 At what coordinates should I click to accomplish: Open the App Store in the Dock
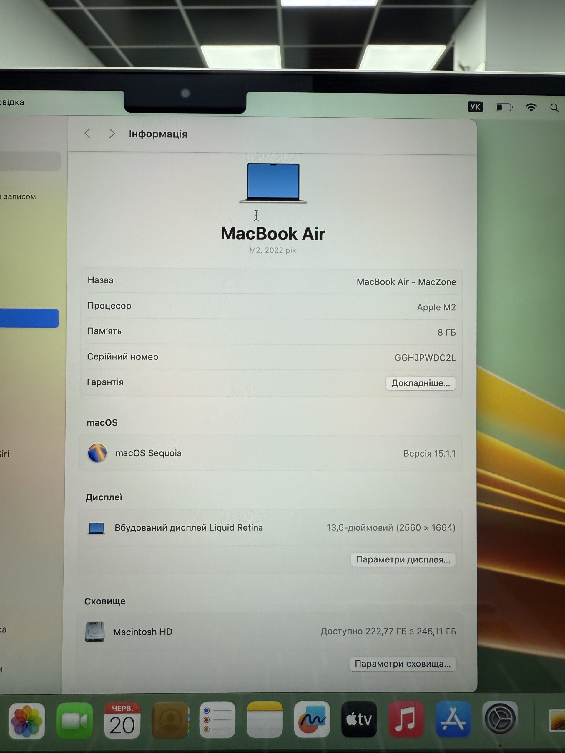tap(453, 719)
